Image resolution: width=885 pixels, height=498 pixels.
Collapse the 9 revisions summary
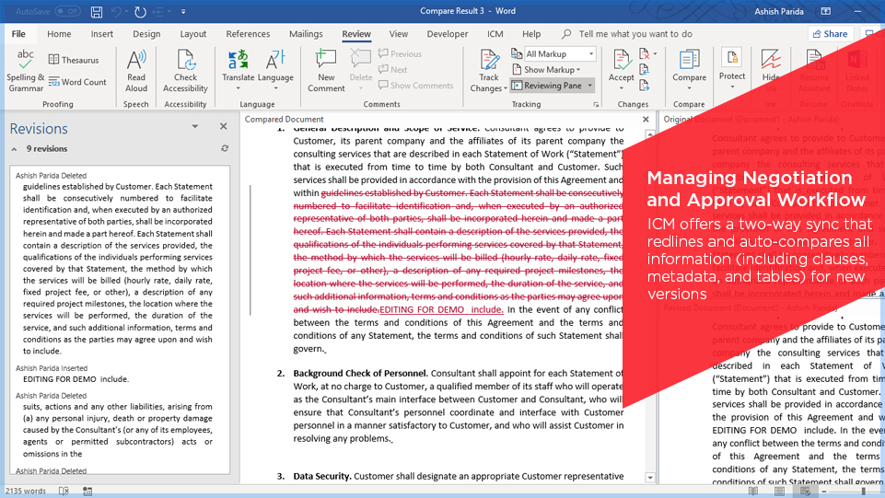tap(14, 148)
